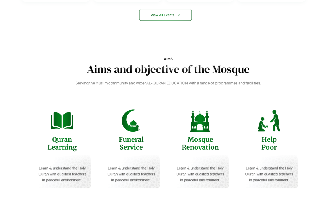The image size is (331, 215).
Task: Click the arrow icon in View All Events
Action: [x=178, y=15]
